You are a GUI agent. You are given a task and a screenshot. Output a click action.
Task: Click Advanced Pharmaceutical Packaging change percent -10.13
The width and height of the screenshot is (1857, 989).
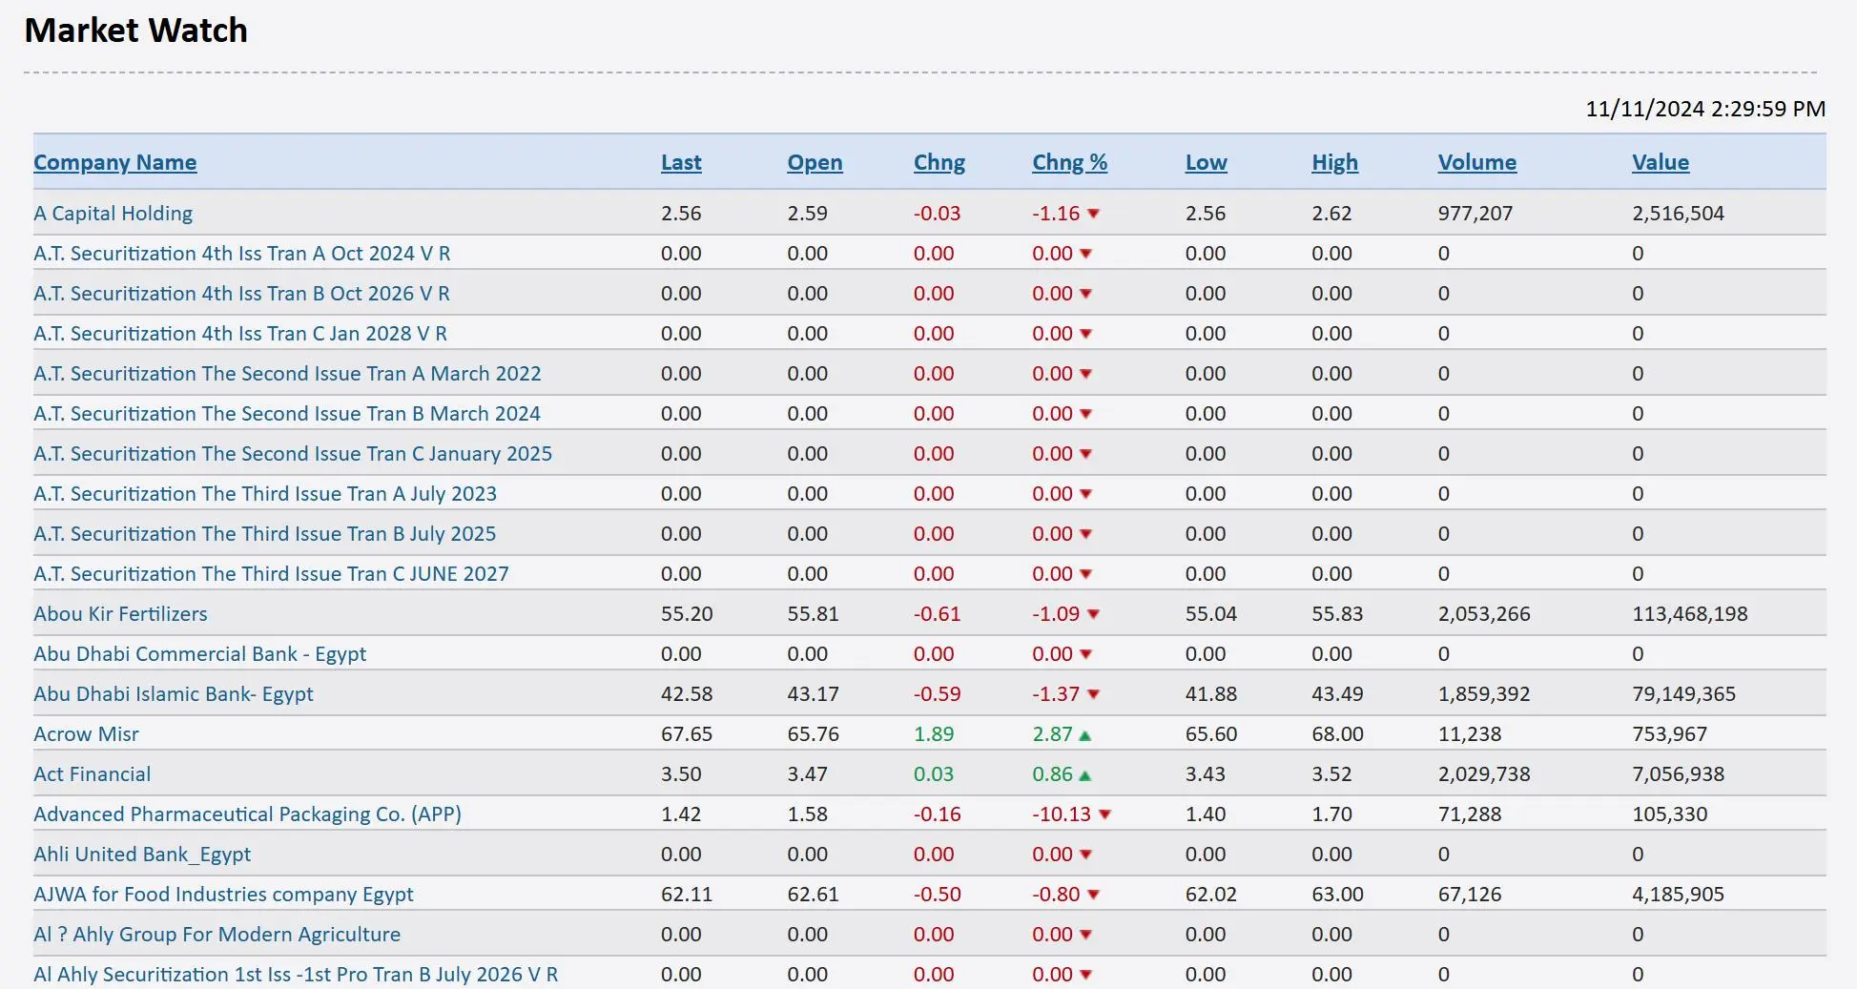click(1062, 814)
